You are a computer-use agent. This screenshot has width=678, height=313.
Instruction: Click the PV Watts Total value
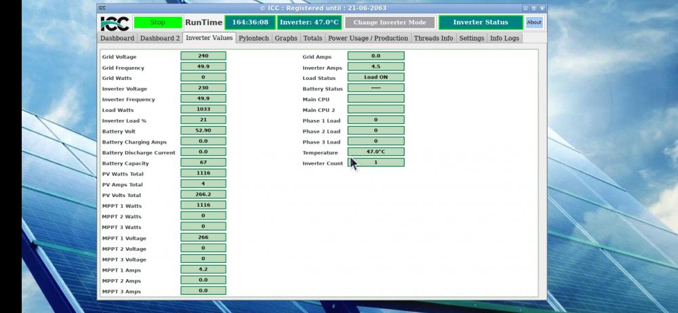(x=203, y=173)
